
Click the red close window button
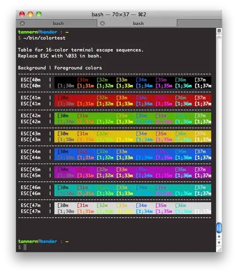22,15
